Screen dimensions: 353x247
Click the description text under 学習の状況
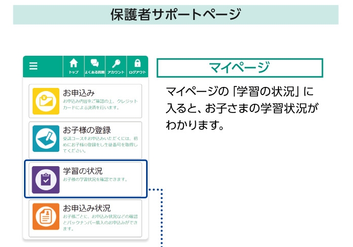(95, 180)
